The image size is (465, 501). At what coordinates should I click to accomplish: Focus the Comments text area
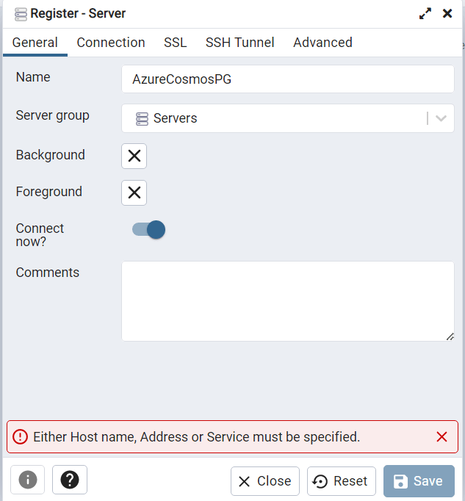tap(288, 301)
